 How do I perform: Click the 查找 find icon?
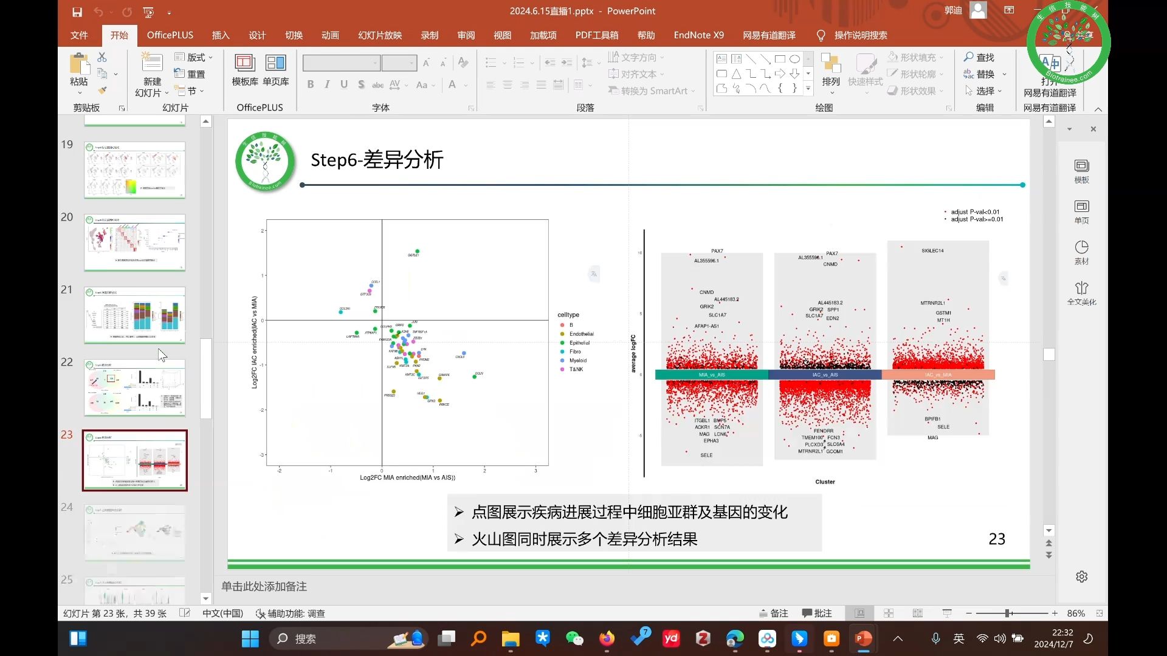click(x=978, y=57)
